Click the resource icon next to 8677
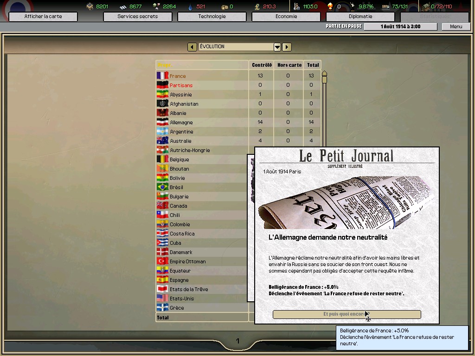This screenshot has height=356, width=475. tap(123, 6)
